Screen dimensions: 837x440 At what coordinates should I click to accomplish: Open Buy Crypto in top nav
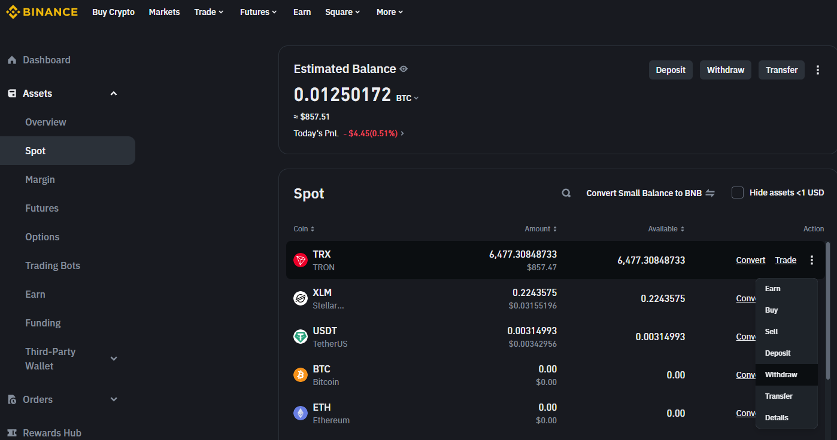pos(113,12)
